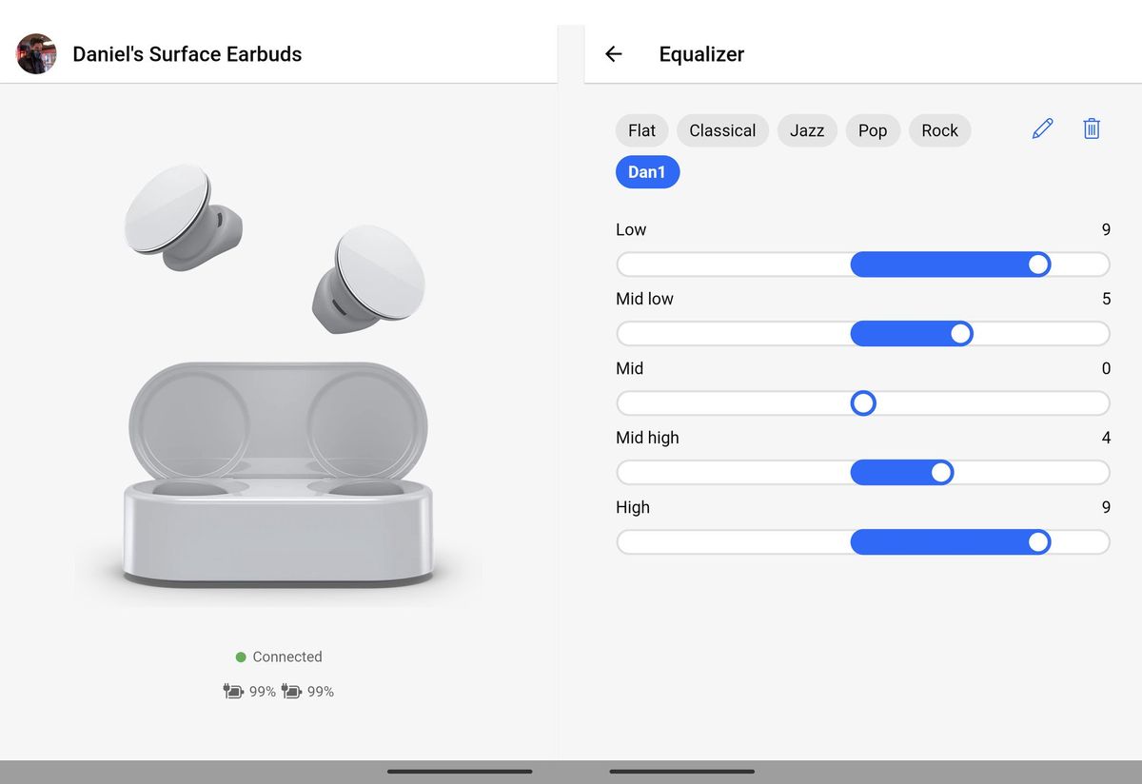Open Daniel's profile picture avatar
The height and width of the screenshot is (784, 1142).
36,54
